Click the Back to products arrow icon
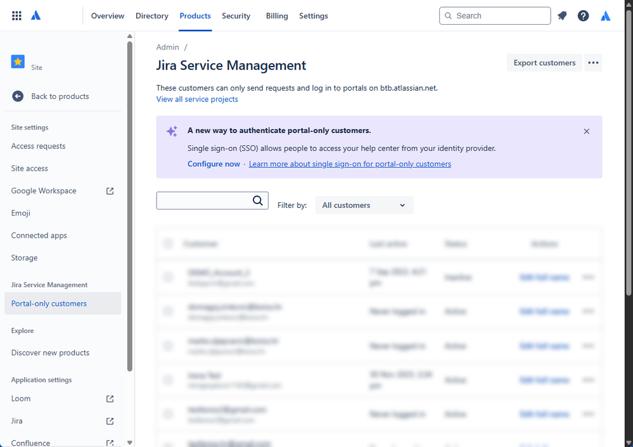 point(18,96)
